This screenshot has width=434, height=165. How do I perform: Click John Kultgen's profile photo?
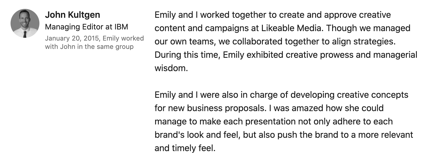pos(25,23)
